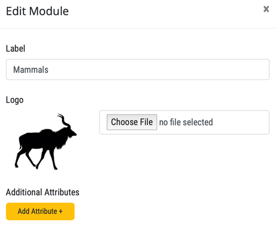Open the file picker for the logo
The image size is (276, 225).
[x=132, y=122]
